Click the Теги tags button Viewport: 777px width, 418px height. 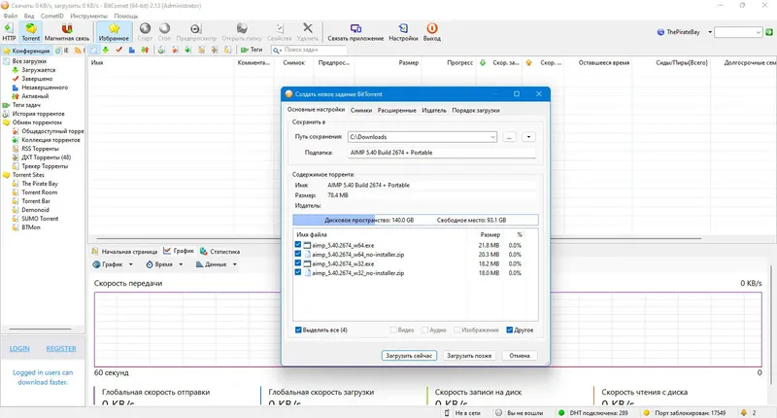tap(252, 50)
